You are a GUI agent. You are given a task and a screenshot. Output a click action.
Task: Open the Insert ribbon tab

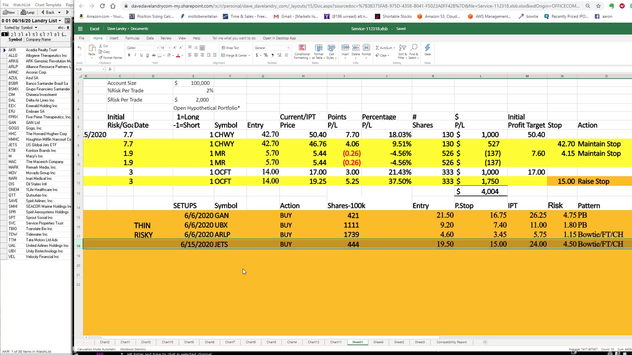(114, 38)
